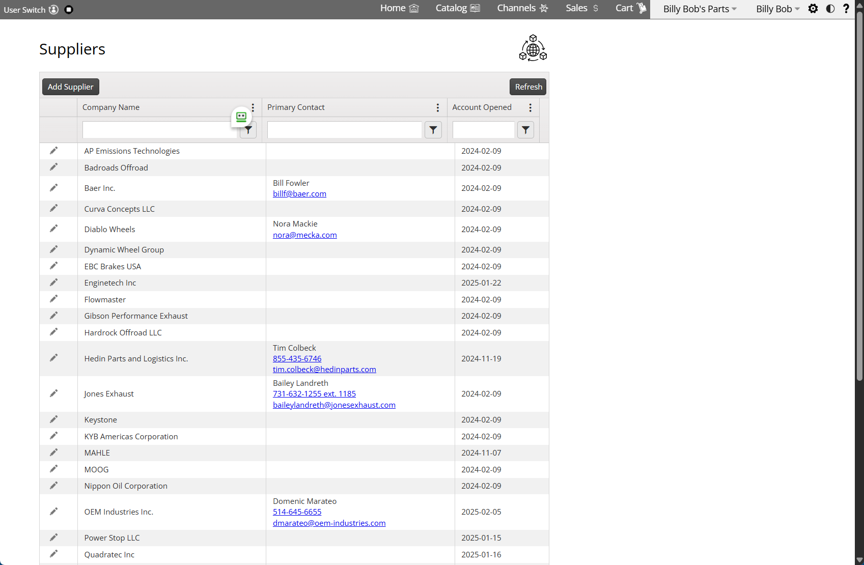The width and height of the screenshot is (864, 565).
Task: Click pencil icon for Badroads Offroad
Action: (53, 167)
